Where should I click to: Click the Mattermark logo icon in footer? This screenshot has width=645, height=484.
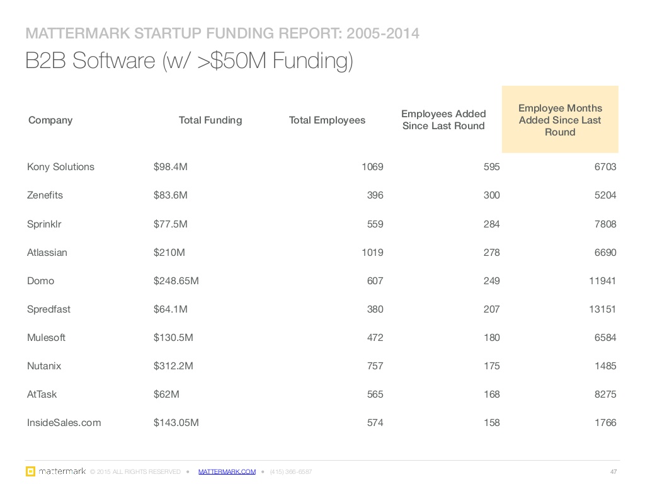(x=30, y=471)
